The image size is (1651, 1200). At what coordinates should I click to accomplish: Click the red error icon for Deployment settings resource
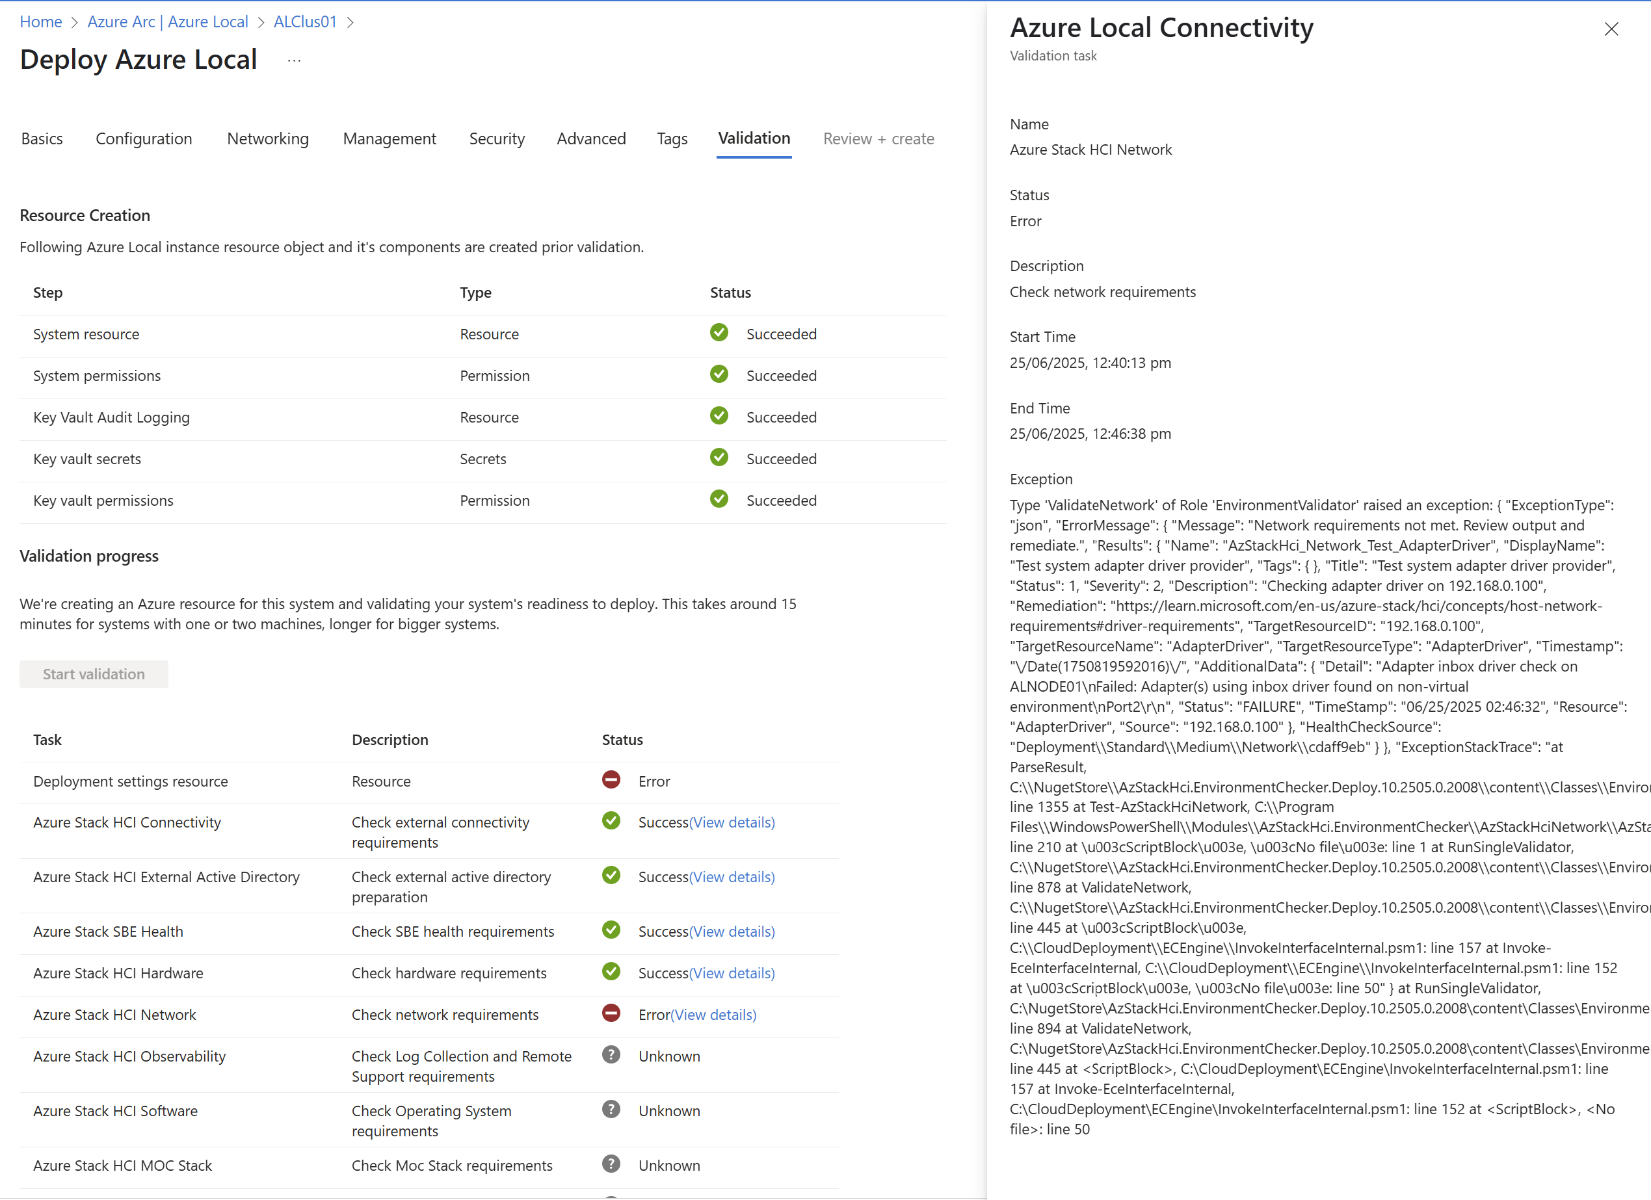point(611,779)
